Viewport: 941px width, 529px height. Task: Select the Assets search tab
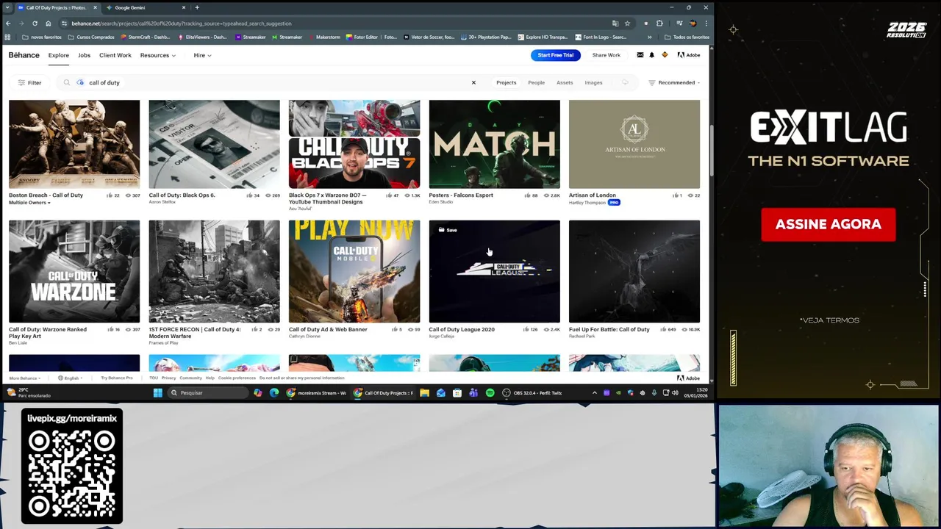point(565,82)
